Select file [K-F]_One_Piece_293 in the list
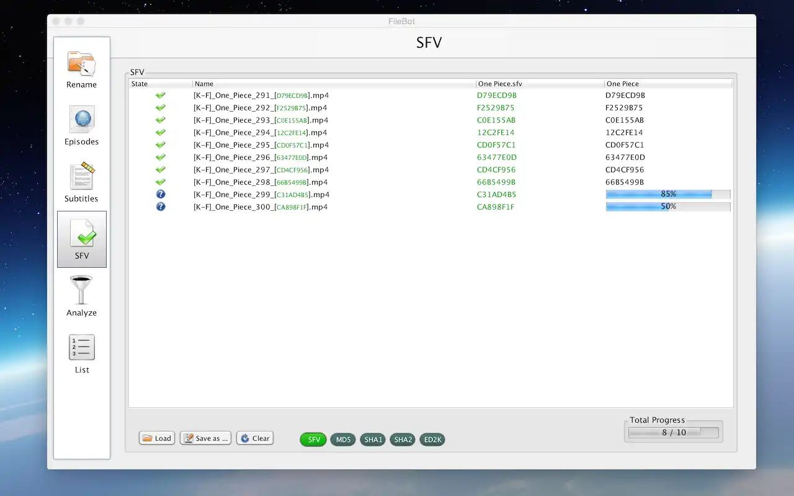The width and height of the screenshot is (794, 496). [261, 120]
